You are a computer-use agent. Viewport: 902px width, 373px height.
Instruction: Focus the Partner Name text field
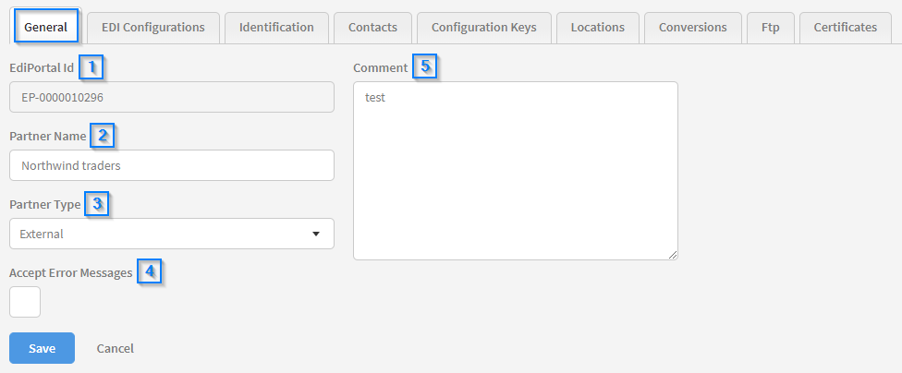(x=172, y=165)
